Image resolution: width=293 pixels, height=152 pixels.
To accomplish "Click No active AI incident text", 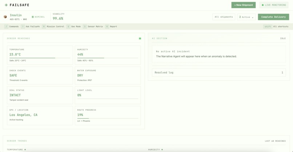I will point(173,52).
